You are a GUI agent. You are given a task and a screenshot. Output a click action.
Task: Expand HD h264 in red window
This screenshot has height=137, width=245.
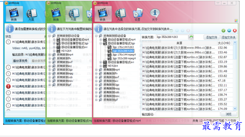pyautogui.click(x=101, y=66)
